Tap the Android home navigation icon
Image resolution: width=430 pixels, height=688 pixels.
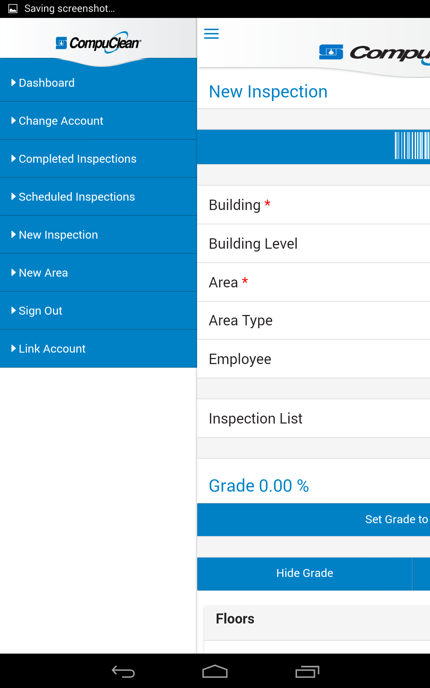click(215, 672)
